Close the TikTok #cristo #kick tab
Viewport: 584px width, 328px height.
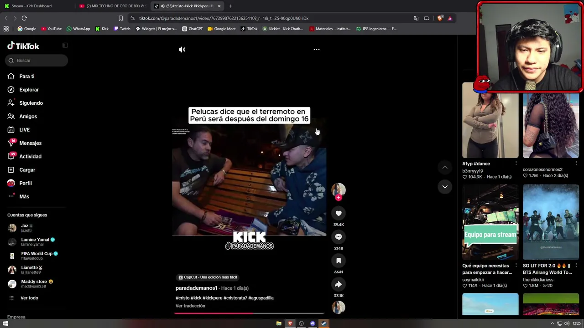(219, 6)
